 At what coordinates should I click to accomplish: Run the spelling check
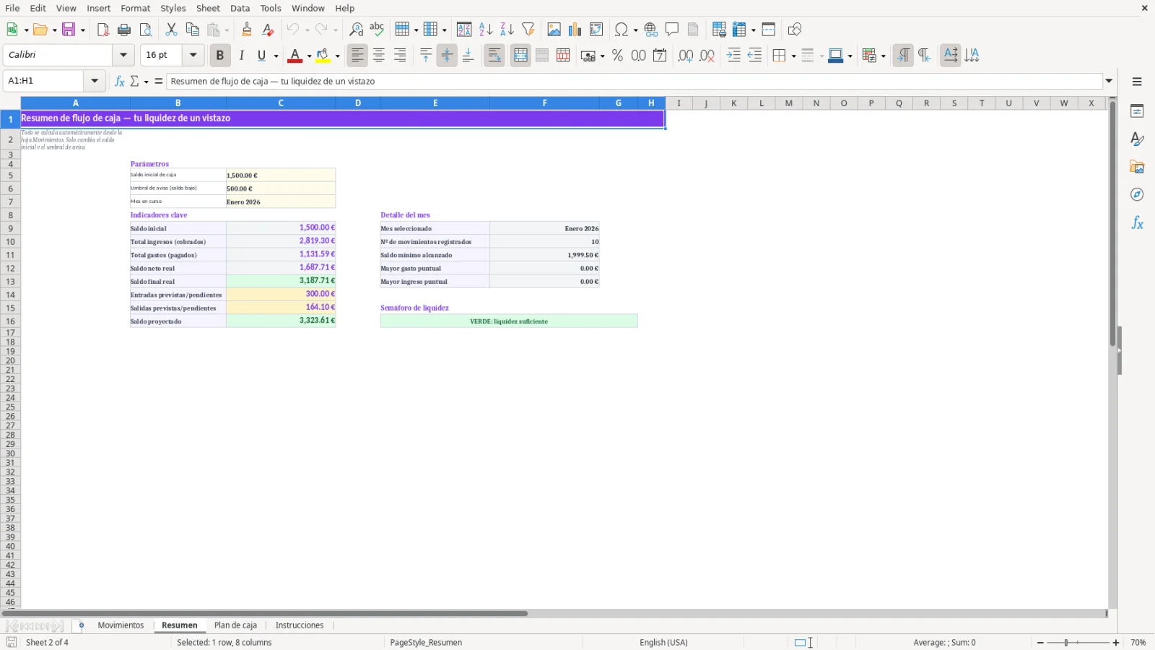tap(377, 30)
